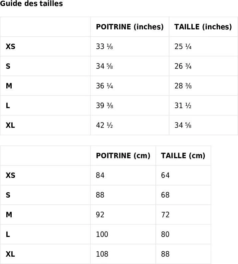The image size is (238, 264).
Task: Click the 33 ⅛ chest value
Action: point(104,46)
